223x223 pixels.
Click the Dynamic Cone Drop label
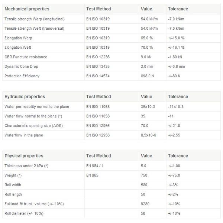[x=21, y=67]
